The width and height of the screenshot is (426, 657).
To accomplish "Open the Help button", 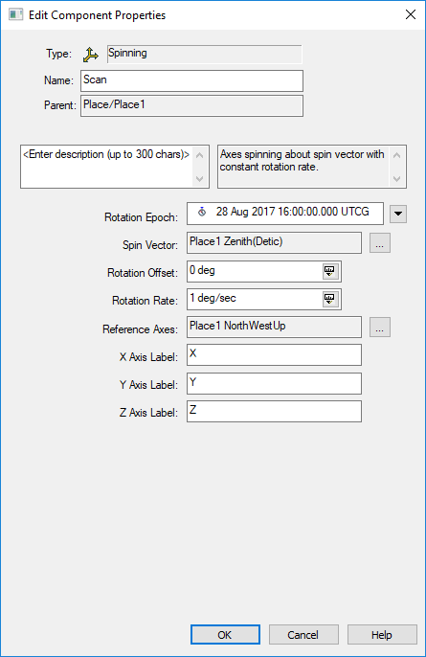I will 382,635.
